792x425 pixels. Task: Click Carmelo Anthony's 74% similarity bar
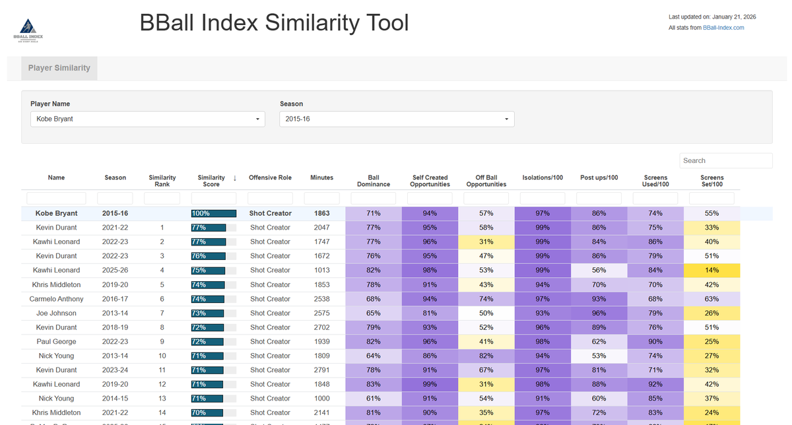click(x=209, y=299)
